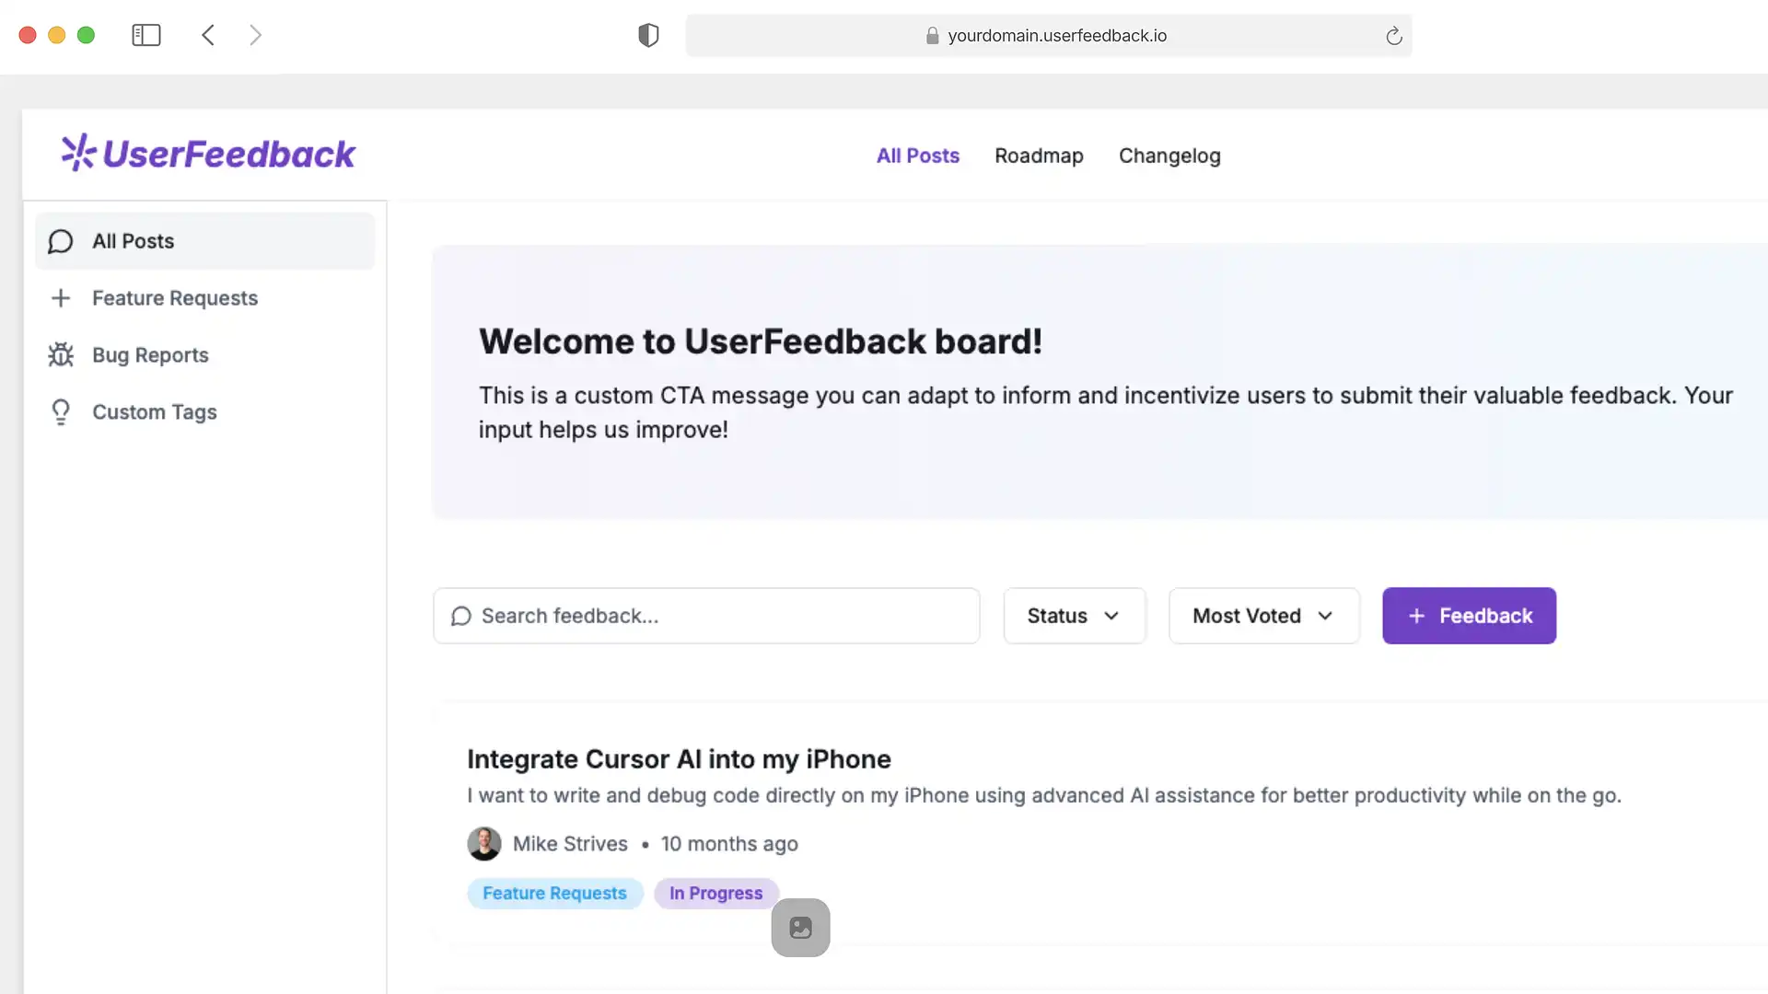
Task: Click the browser forward arrow
Action: click(x=255, y=35)
